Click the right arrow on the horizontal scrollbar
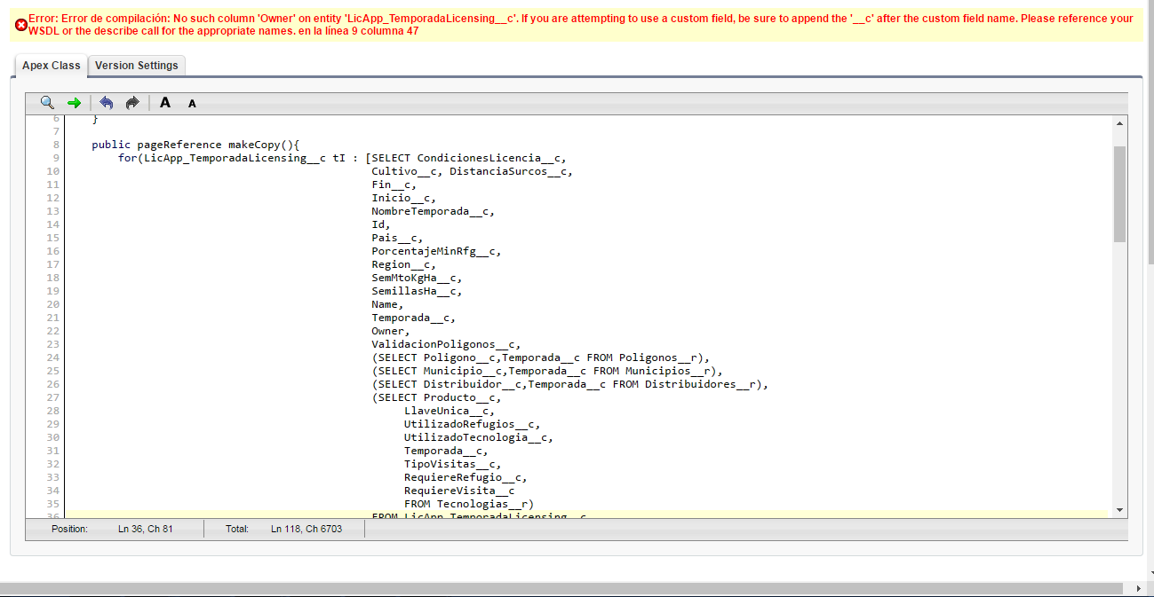The image size is (1154, 597). [1137, 587]
